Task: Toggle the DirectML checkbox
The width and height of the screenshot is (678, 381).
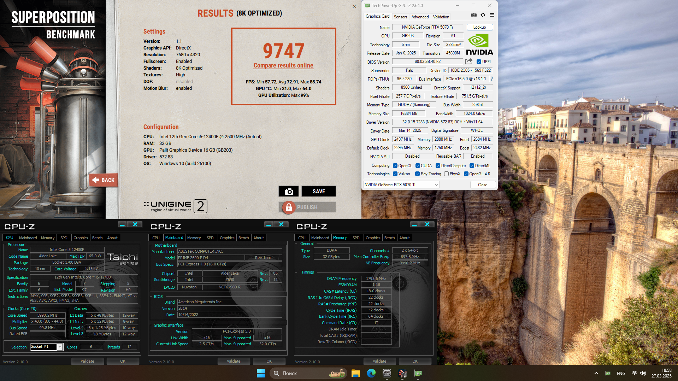Action: 472,166
